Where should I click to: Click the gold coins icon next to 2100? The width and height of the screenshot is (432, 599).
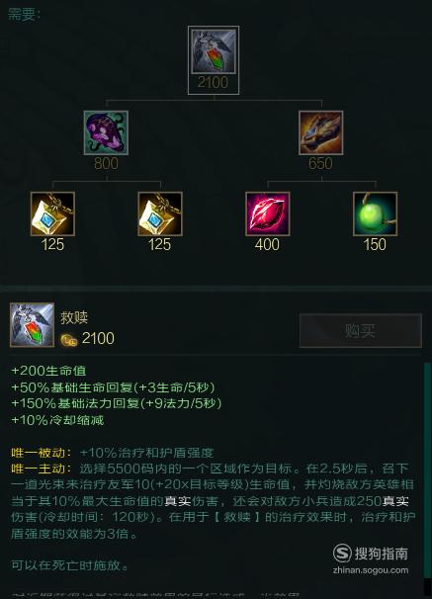click(69, 339)
